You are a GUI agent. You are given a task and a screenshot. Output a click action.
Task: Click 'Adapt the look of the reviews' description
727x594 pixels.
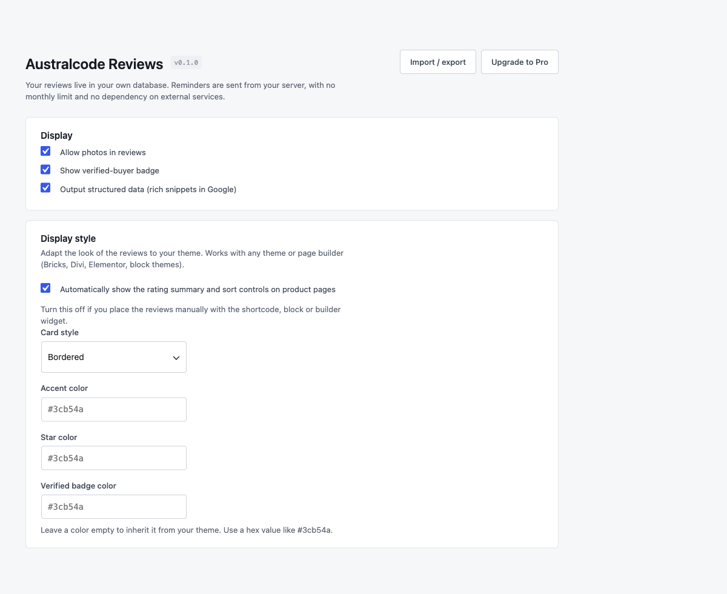coord(192,259)
